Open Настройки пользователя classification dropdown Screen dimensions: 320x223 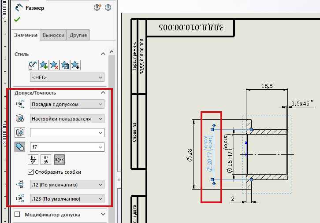[67, 118]
